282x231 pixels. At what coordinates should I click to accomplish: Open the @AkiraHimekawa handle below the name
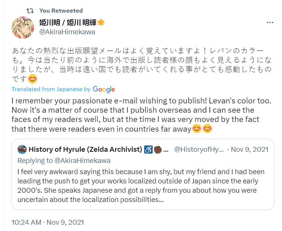[67, 32]
